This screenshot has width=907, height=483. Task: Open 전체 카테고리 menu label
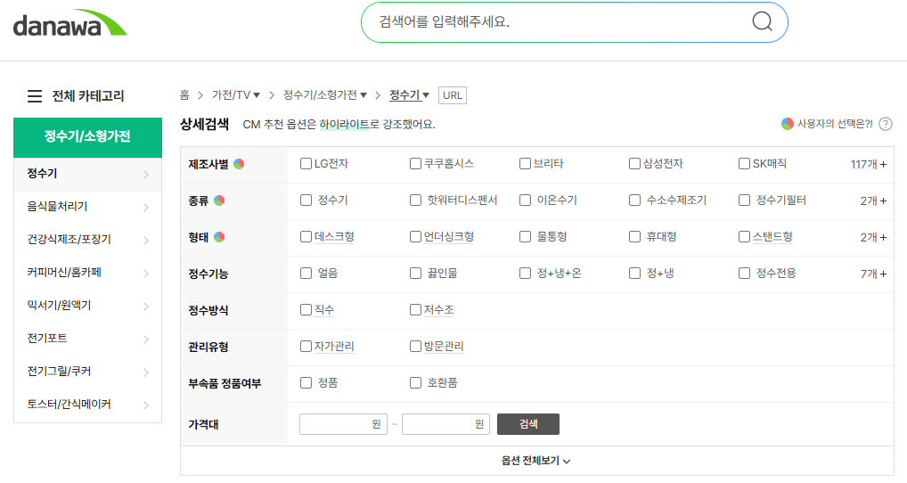[88, 96]
